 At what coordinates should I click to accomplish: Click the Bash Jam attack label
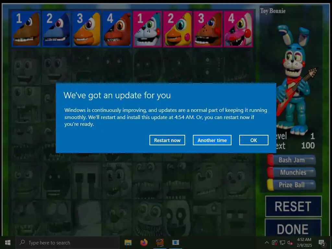coord(291,160)
